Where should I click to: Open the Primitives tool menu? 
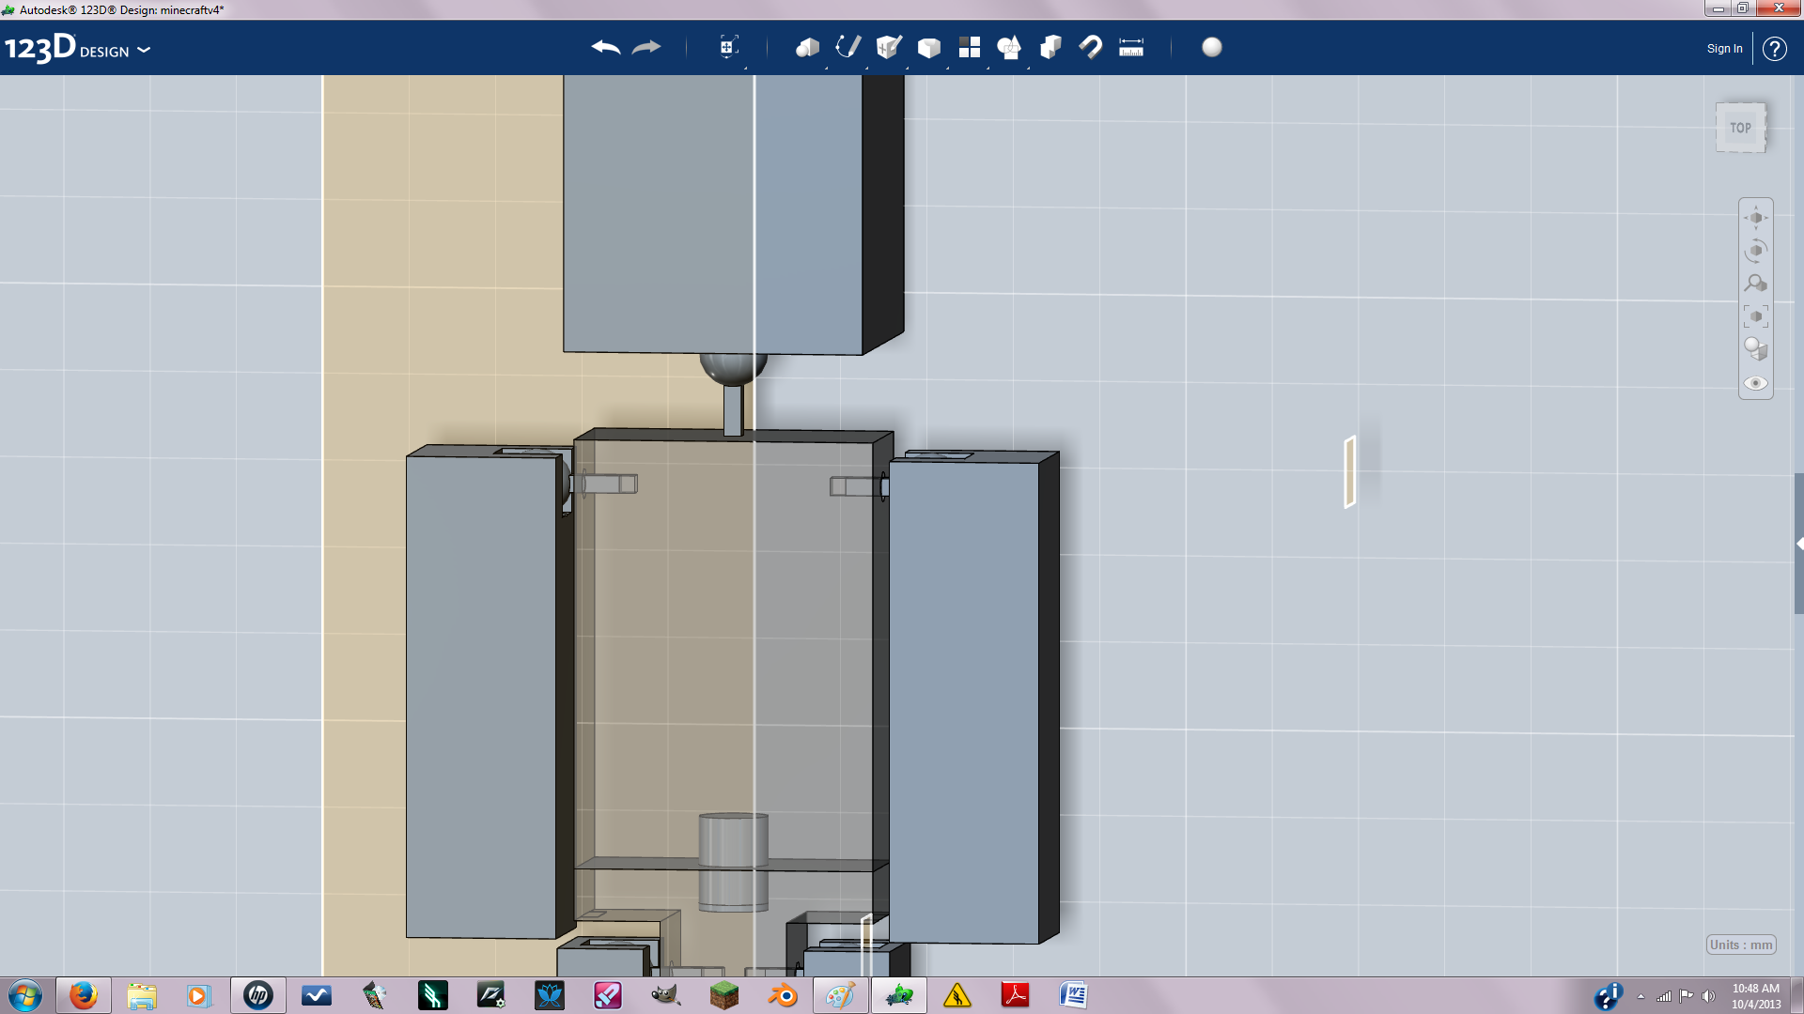807,47
